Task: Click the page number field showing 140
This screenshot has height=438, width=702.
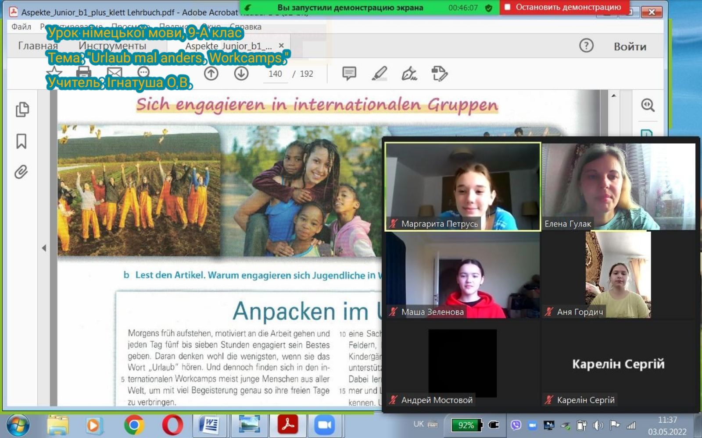Action: [275, 74]
